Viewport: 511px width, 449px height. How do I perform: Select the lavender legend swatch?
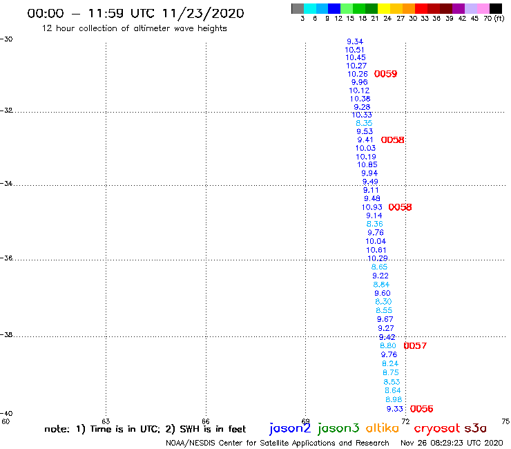tap(470, 8)
